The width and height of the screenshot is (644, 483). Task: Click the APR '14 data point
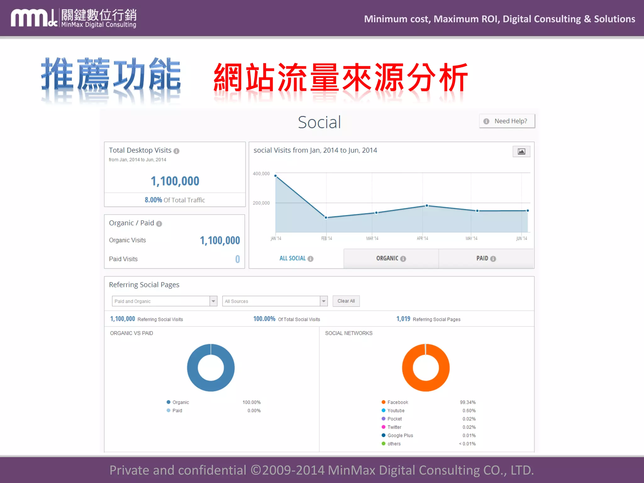point(427,206)
